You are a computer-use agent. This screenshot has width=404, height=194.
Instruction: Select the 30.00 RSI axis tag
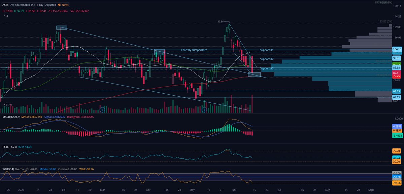click(x=396, y=162)
